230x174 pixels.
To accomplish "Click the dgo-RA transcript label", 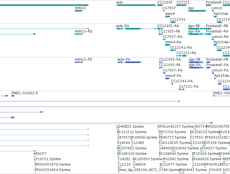I will point(194,31).
